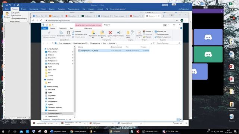Click Показать все (Show all) in Chrome downloads bar
This screenshot has height=134, width=239.
tap(177, 123)
